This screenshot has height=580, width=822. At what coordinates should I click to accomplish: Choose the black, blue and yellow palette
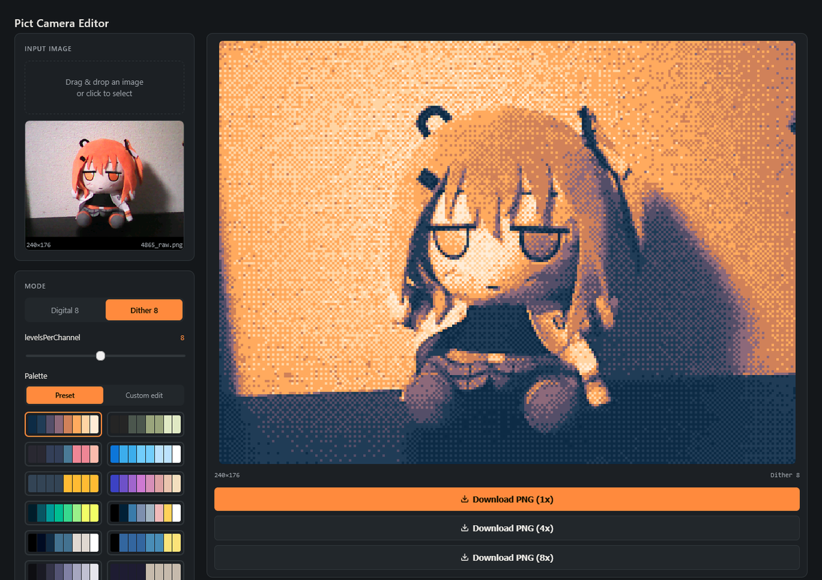click(145, 542)
